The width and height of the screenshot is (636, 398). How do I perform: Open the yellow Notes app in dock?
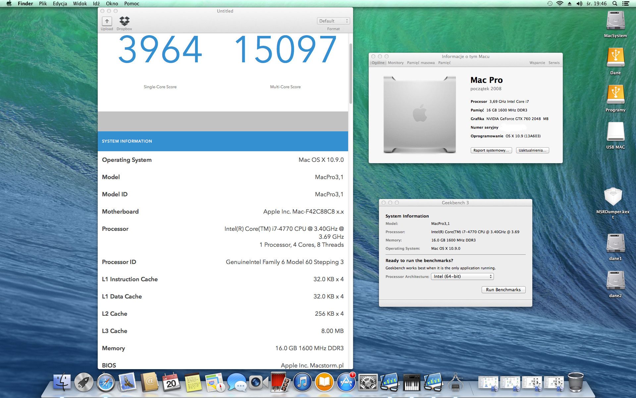[193, 382]
